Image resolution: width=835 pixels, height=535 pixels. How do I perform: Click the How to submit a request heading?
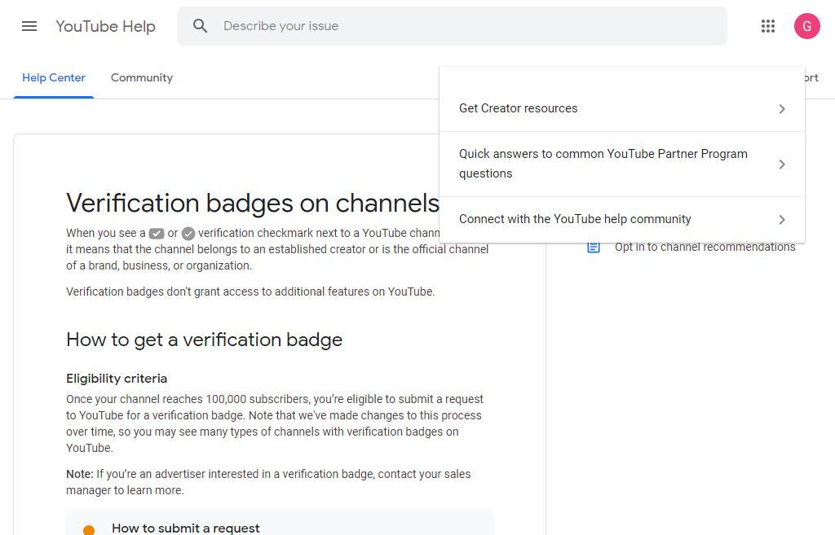186,528
